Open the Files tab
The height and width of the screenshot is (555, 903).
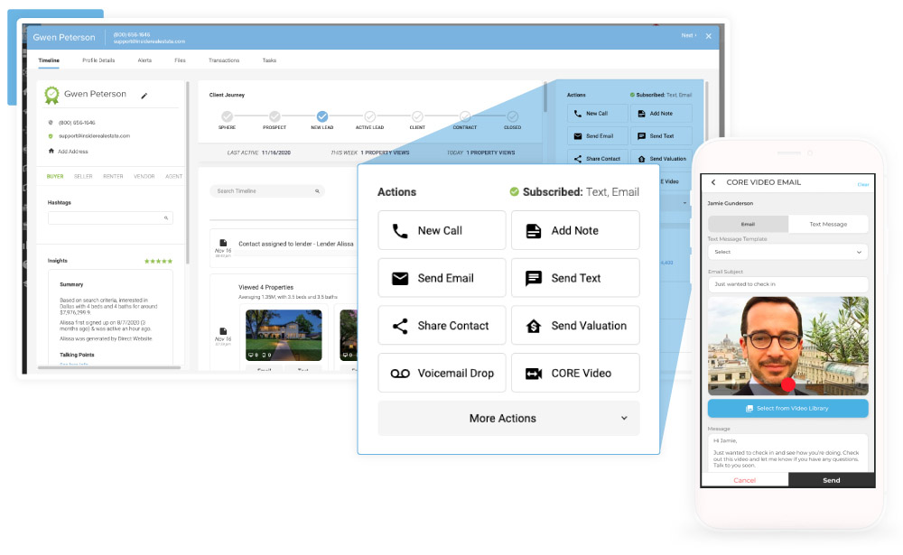pyautogui.click(x=181, y=60)
